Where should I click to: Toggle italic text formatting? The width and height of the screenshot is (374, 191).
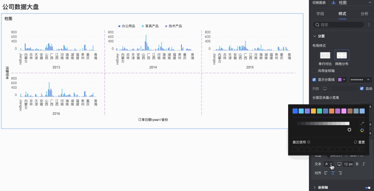click(x=364, y=164)
